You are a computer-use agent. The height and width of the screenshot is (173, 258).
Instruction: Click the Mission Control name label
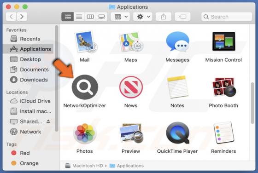click(223, 60)
